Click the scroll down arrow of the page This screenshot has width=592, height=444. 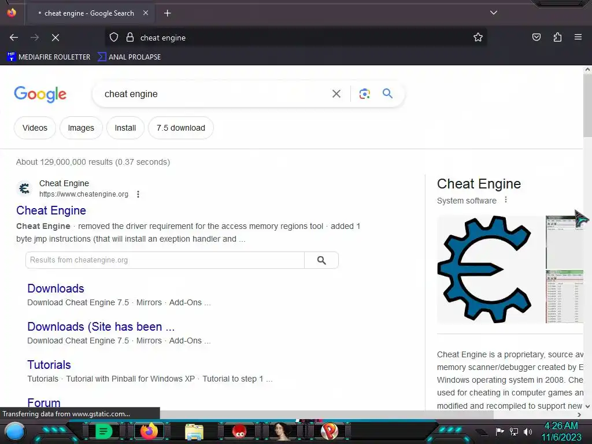(587, 406)
